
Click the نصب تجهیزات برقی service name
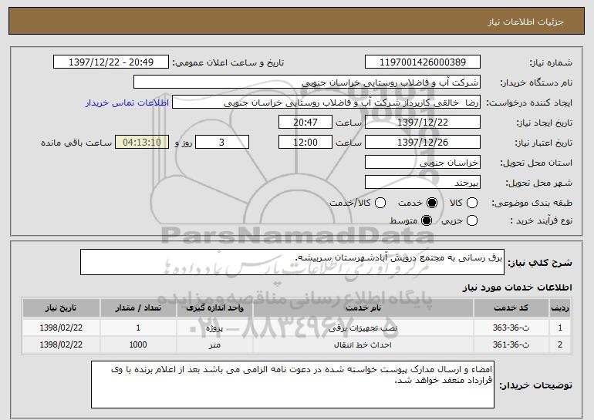pos(363,328)
